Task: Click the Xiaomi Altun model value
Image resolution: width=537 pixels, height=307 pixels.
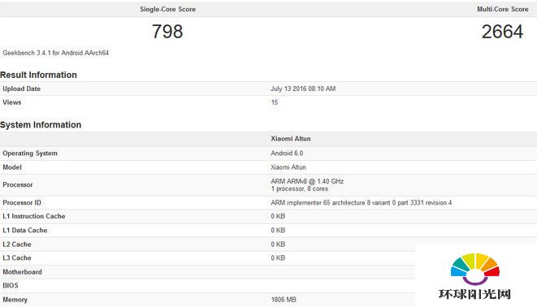Action: pyautogui.click(x=288, y=167)
